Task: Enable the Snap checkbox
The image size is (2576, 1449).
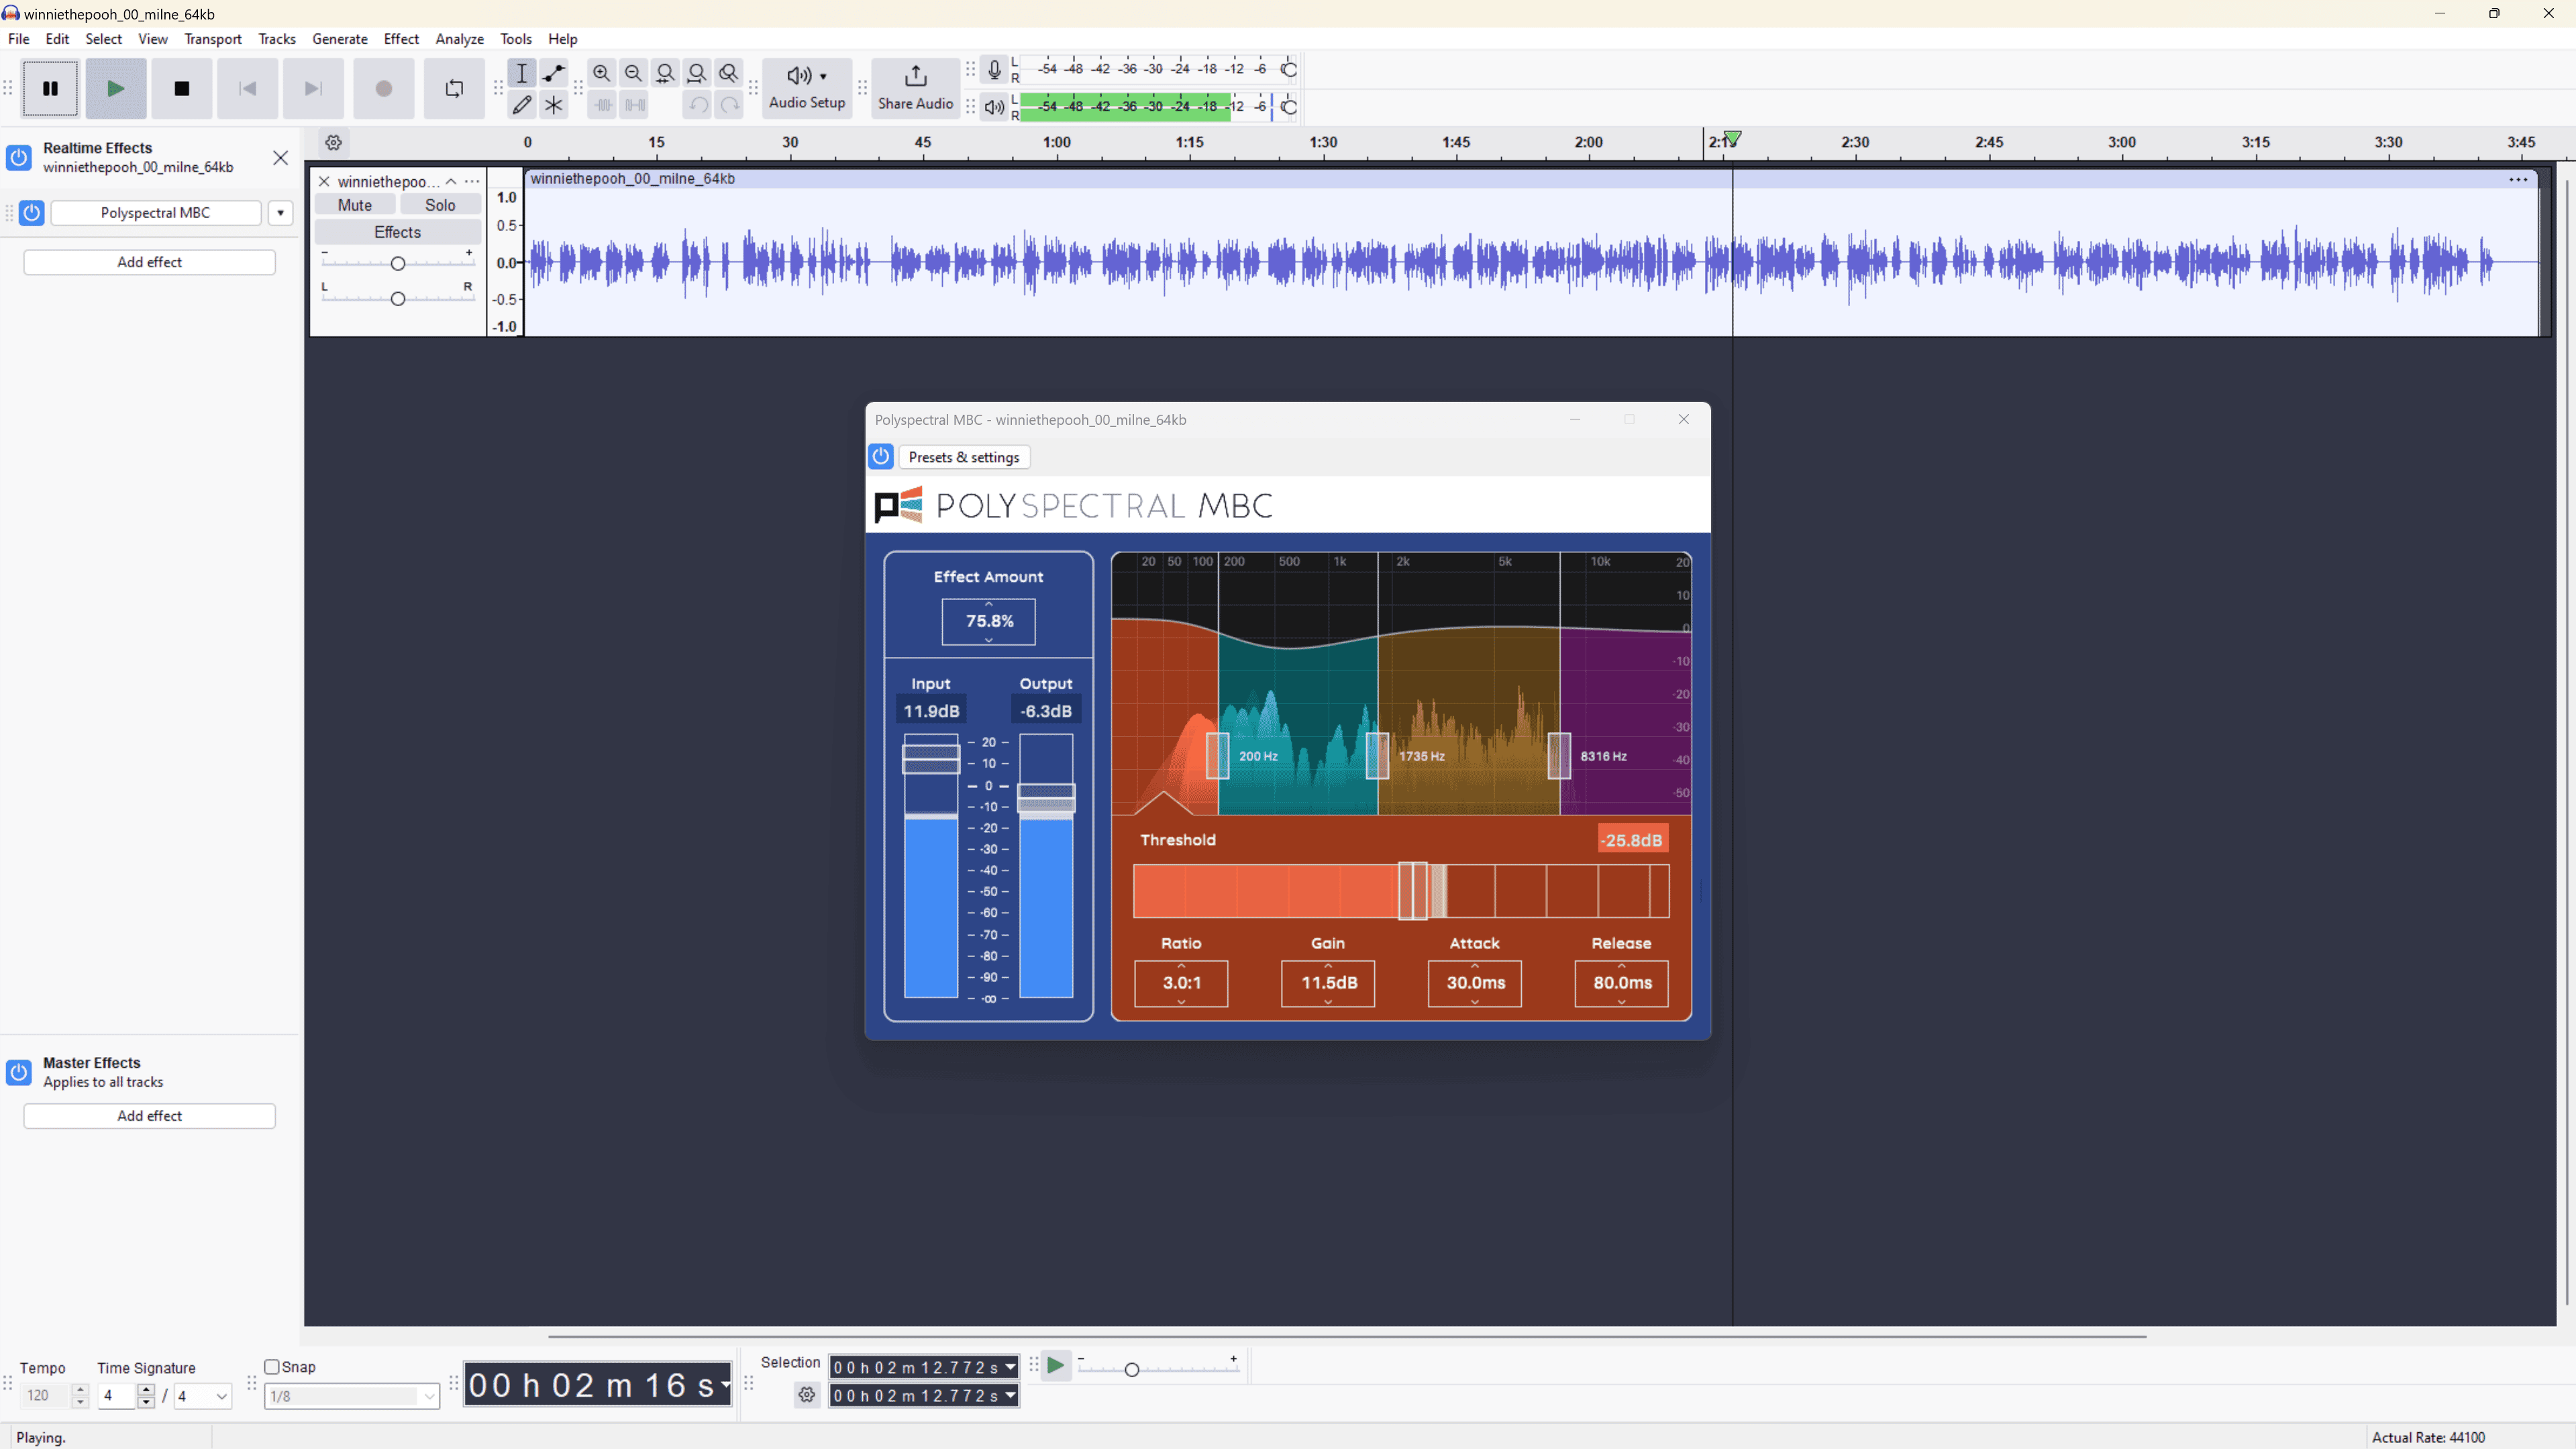Action: pos(272,1367)
